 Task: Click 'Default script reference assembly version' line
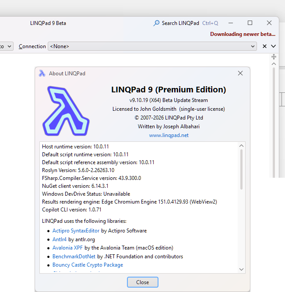tap(98, 162)
